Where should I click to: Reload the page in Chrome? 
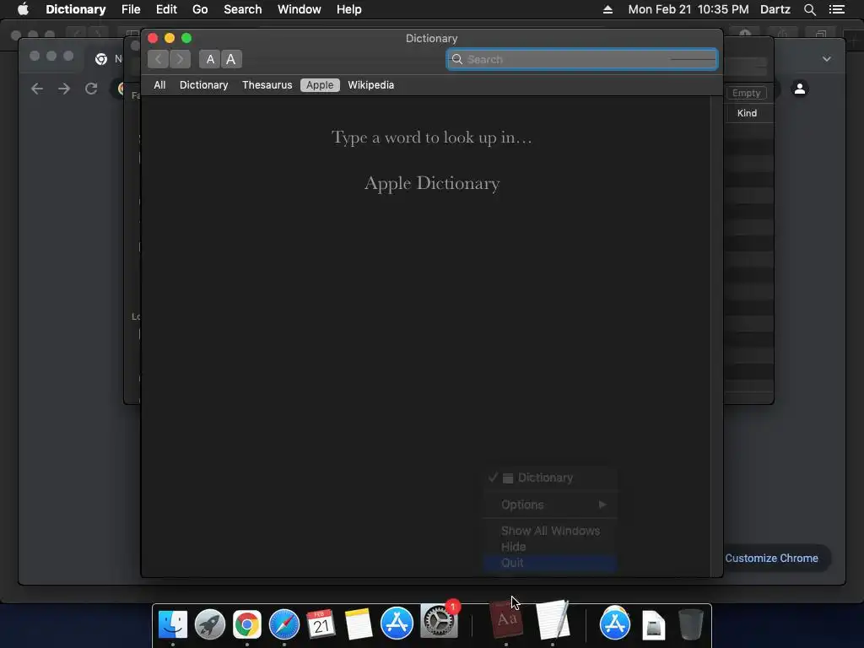point(91,89)
